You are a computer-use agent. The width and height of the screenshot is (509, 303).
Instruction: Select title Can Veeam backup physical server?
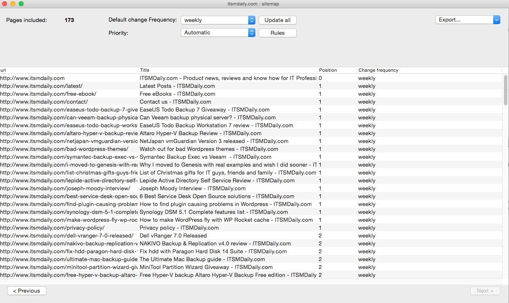[208, 117]
